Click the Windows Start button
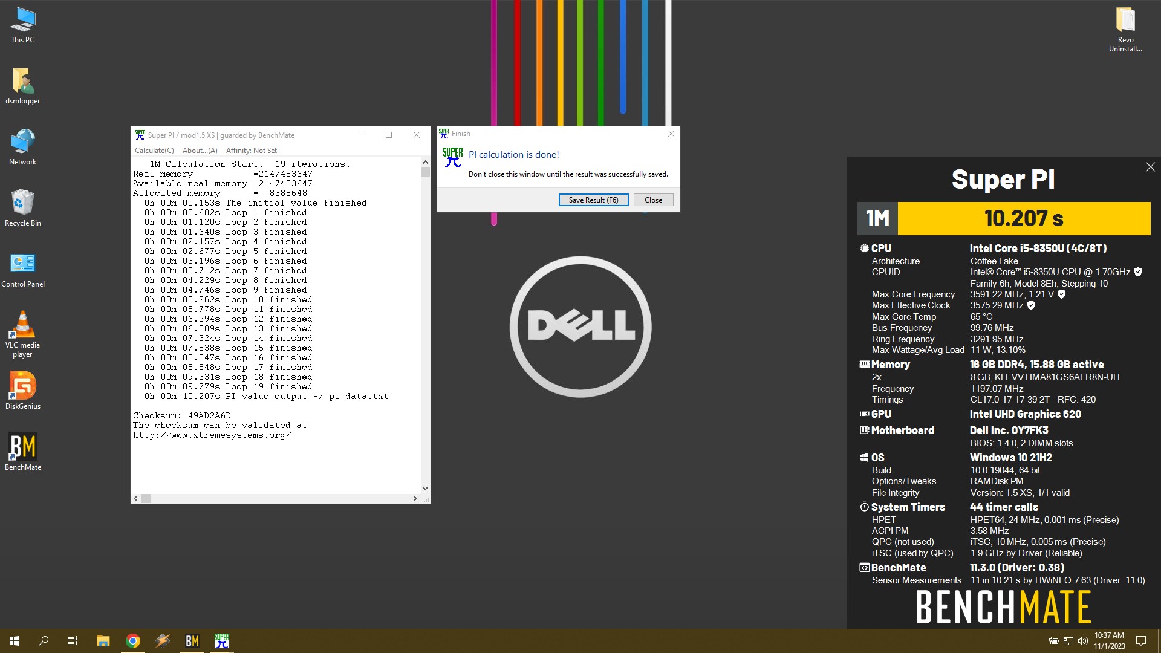The width and height of the screenshot is (1161, 653). [x=15, y=641]
